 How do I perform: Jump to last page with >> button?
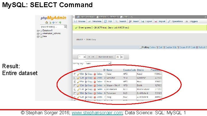coord(93,57)
